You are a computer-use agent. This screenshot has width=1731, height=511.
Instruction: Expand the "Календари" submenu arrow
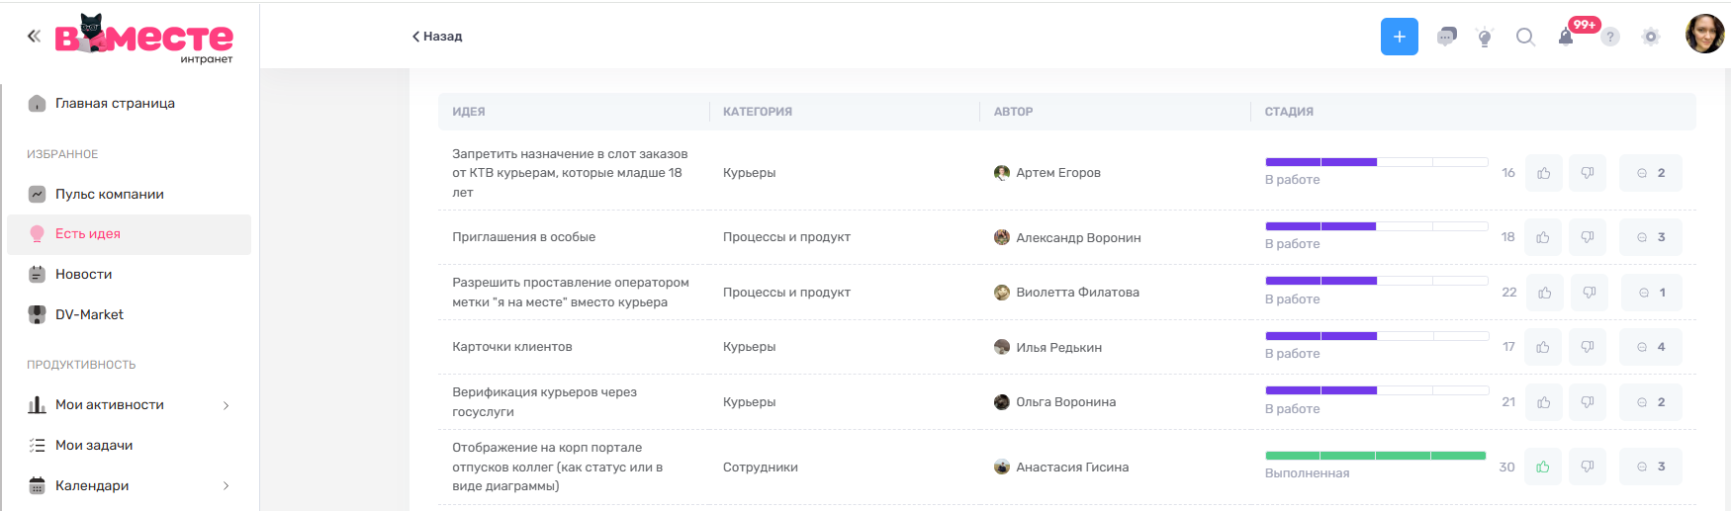coord(226,485)
